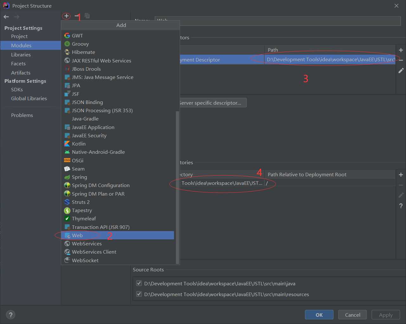The width and height of the screenshot is (406, 324).
Task: Pick JSF from the Add list
Action: pos(118,94)
